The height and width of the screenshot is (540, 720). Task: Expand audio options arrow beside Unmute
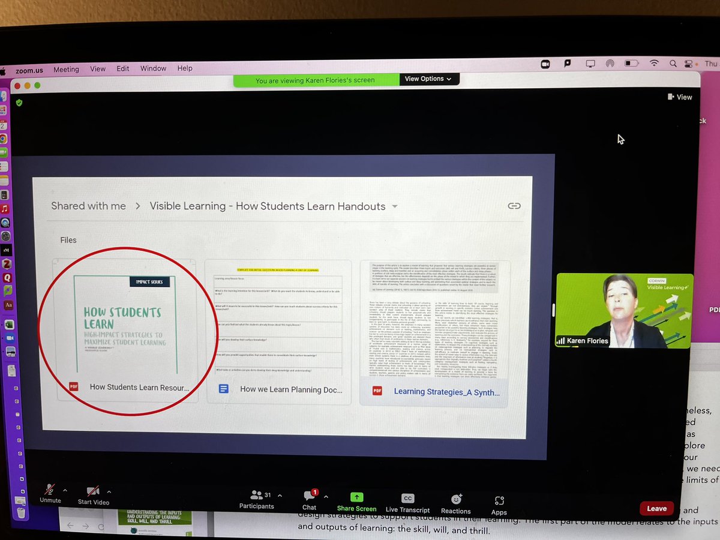tap(65, 491)
